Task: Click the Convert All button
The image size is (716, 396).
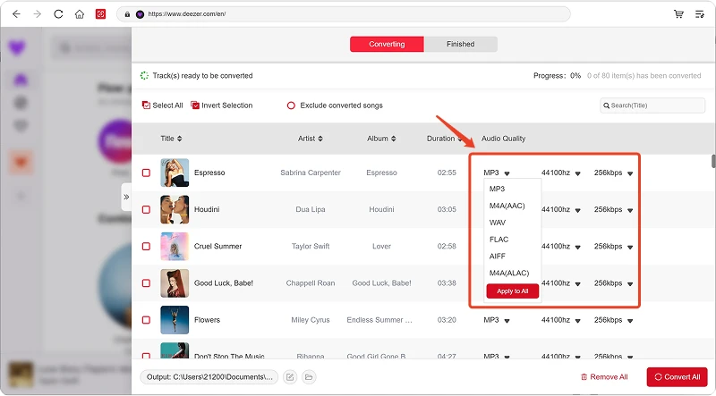Action: point(677,377)
